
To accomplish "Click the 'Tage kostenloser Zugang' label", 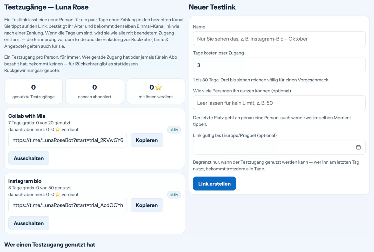I will tap(218, 53).
